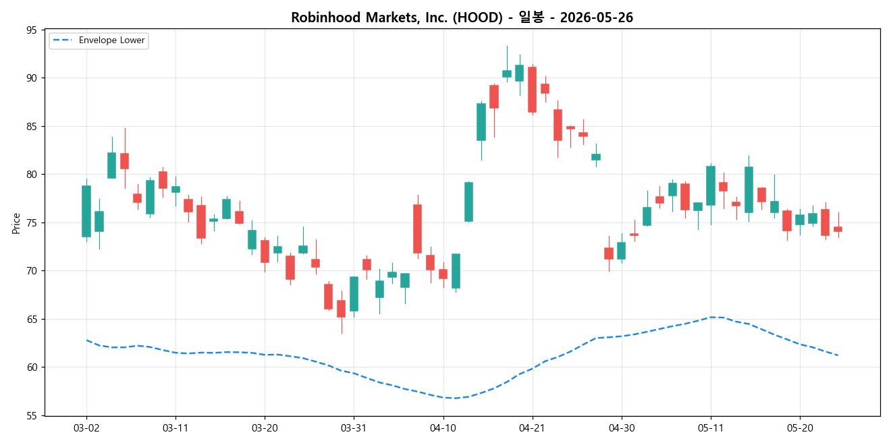The width and height of the screenshot is (891, 445).
Task: Click the 75 y-axis tick label
Action: pos(32,223)
